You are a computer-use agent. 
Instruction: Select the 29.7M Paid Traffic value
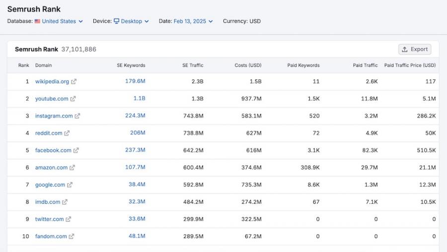[x=370, y=168]
